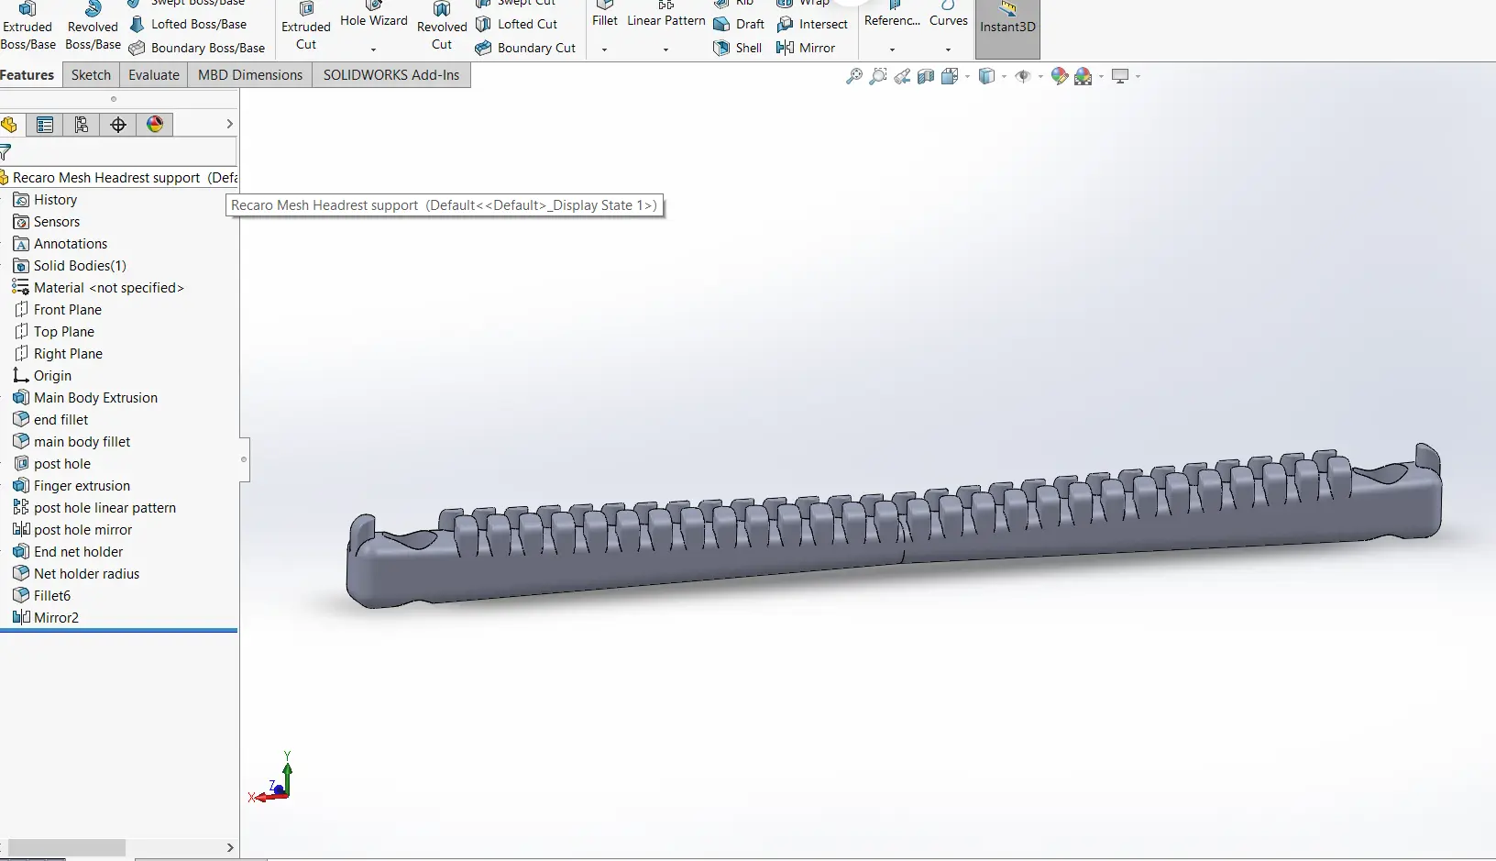This screenshot has width=1496, height=861.
Task: Select the Mirror2 feature
Action: (46, 618)
